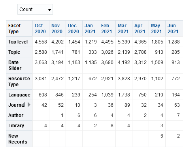Screen dimensions: 183x153
Task: Click the Resource Type value 3,828
Action: tap(124, 79)
